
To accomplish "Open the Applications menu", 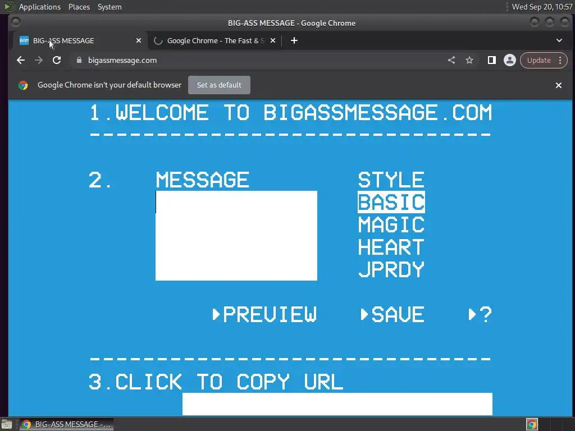I will [x=40, y=7].
